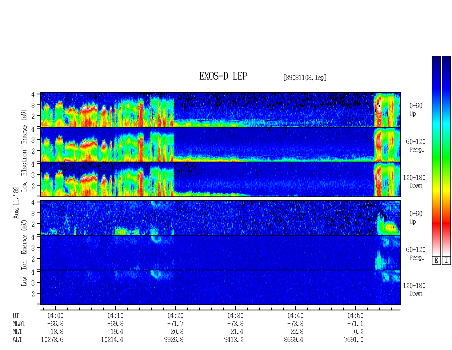452x350 pixels.
Task: Click the ALT value 9413.2
Action: [234, 340]
